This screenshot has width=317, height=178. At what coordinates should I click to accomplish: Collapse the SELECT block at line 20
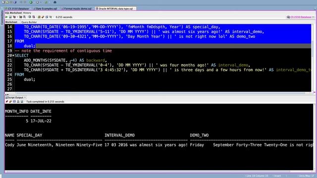13,55
